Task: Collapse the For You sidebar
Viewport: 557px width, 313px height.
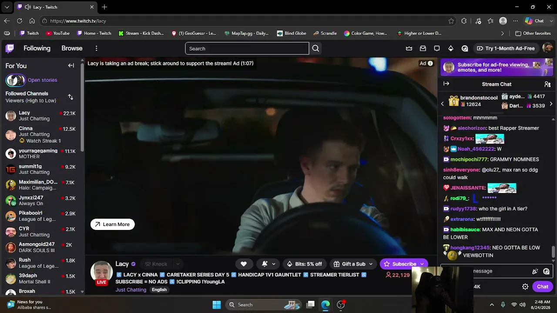Action: pos(71,66)
